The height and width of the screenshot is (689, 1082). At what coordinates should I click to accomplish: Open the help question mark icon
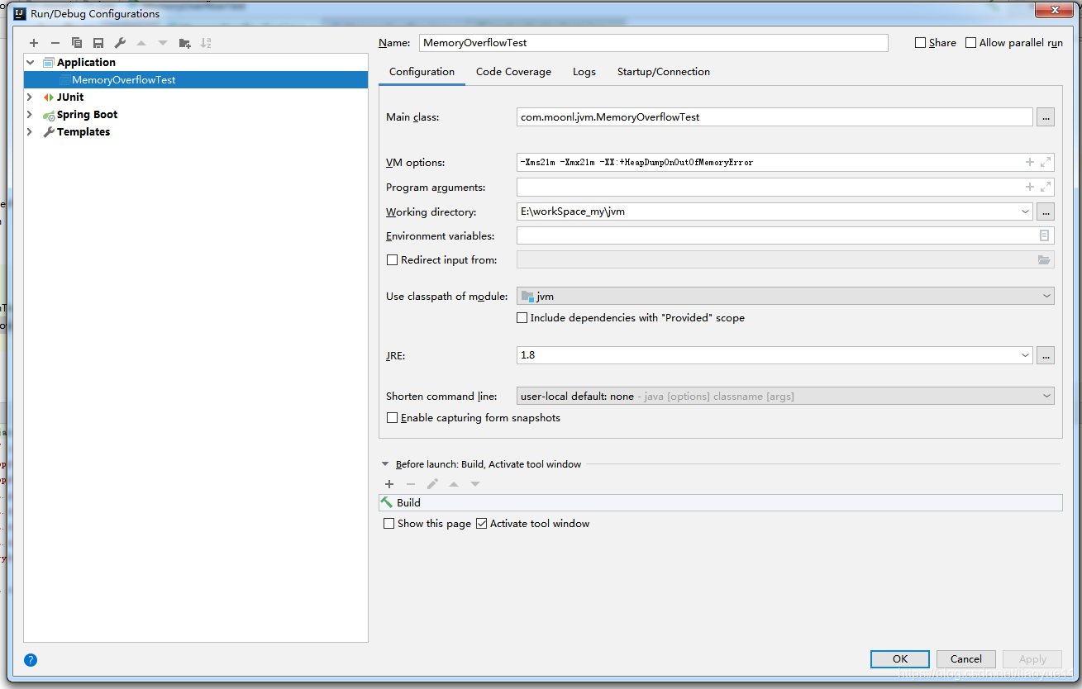(x=31, y=660)
